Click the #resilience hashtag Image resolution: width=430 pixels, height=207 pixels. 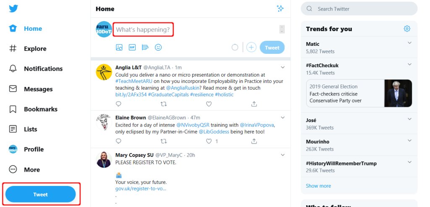click(202, 95)
